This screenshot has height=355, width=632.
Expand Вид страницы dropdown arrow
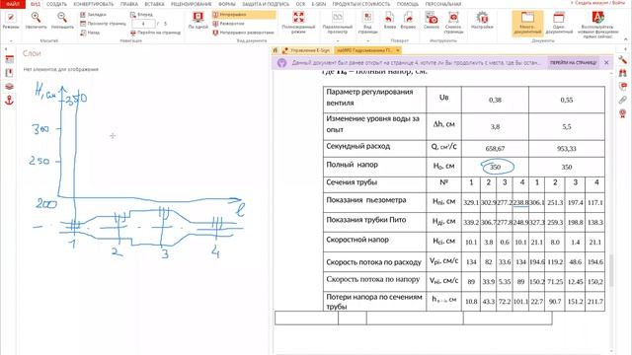pyautogui.click(x=367, y=40)
